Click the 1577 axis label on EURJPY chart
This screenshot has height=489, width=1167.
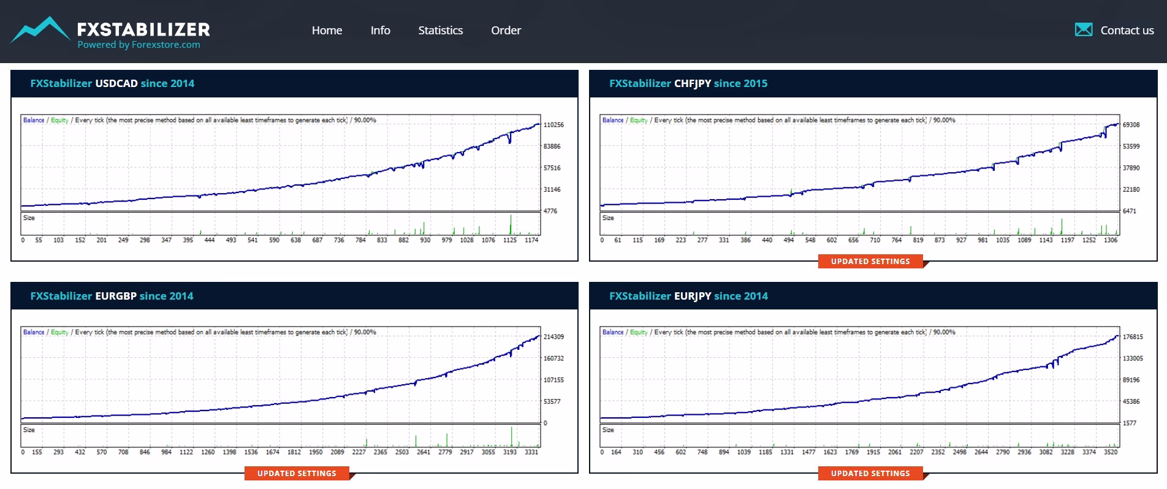1130,423
